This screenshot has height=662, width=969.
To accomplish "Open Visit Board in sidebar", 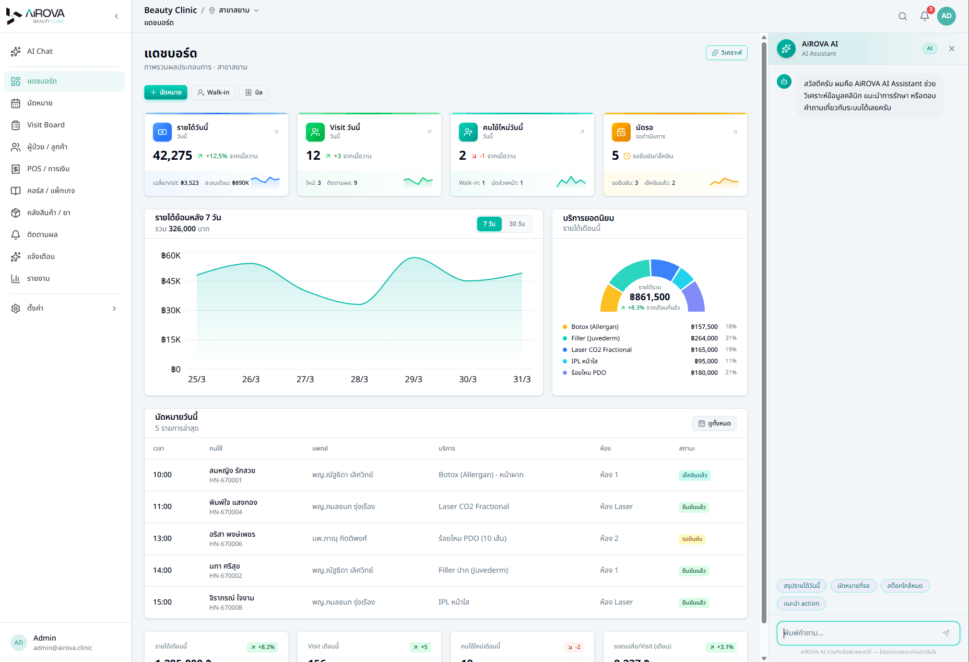I will (64, 125).
